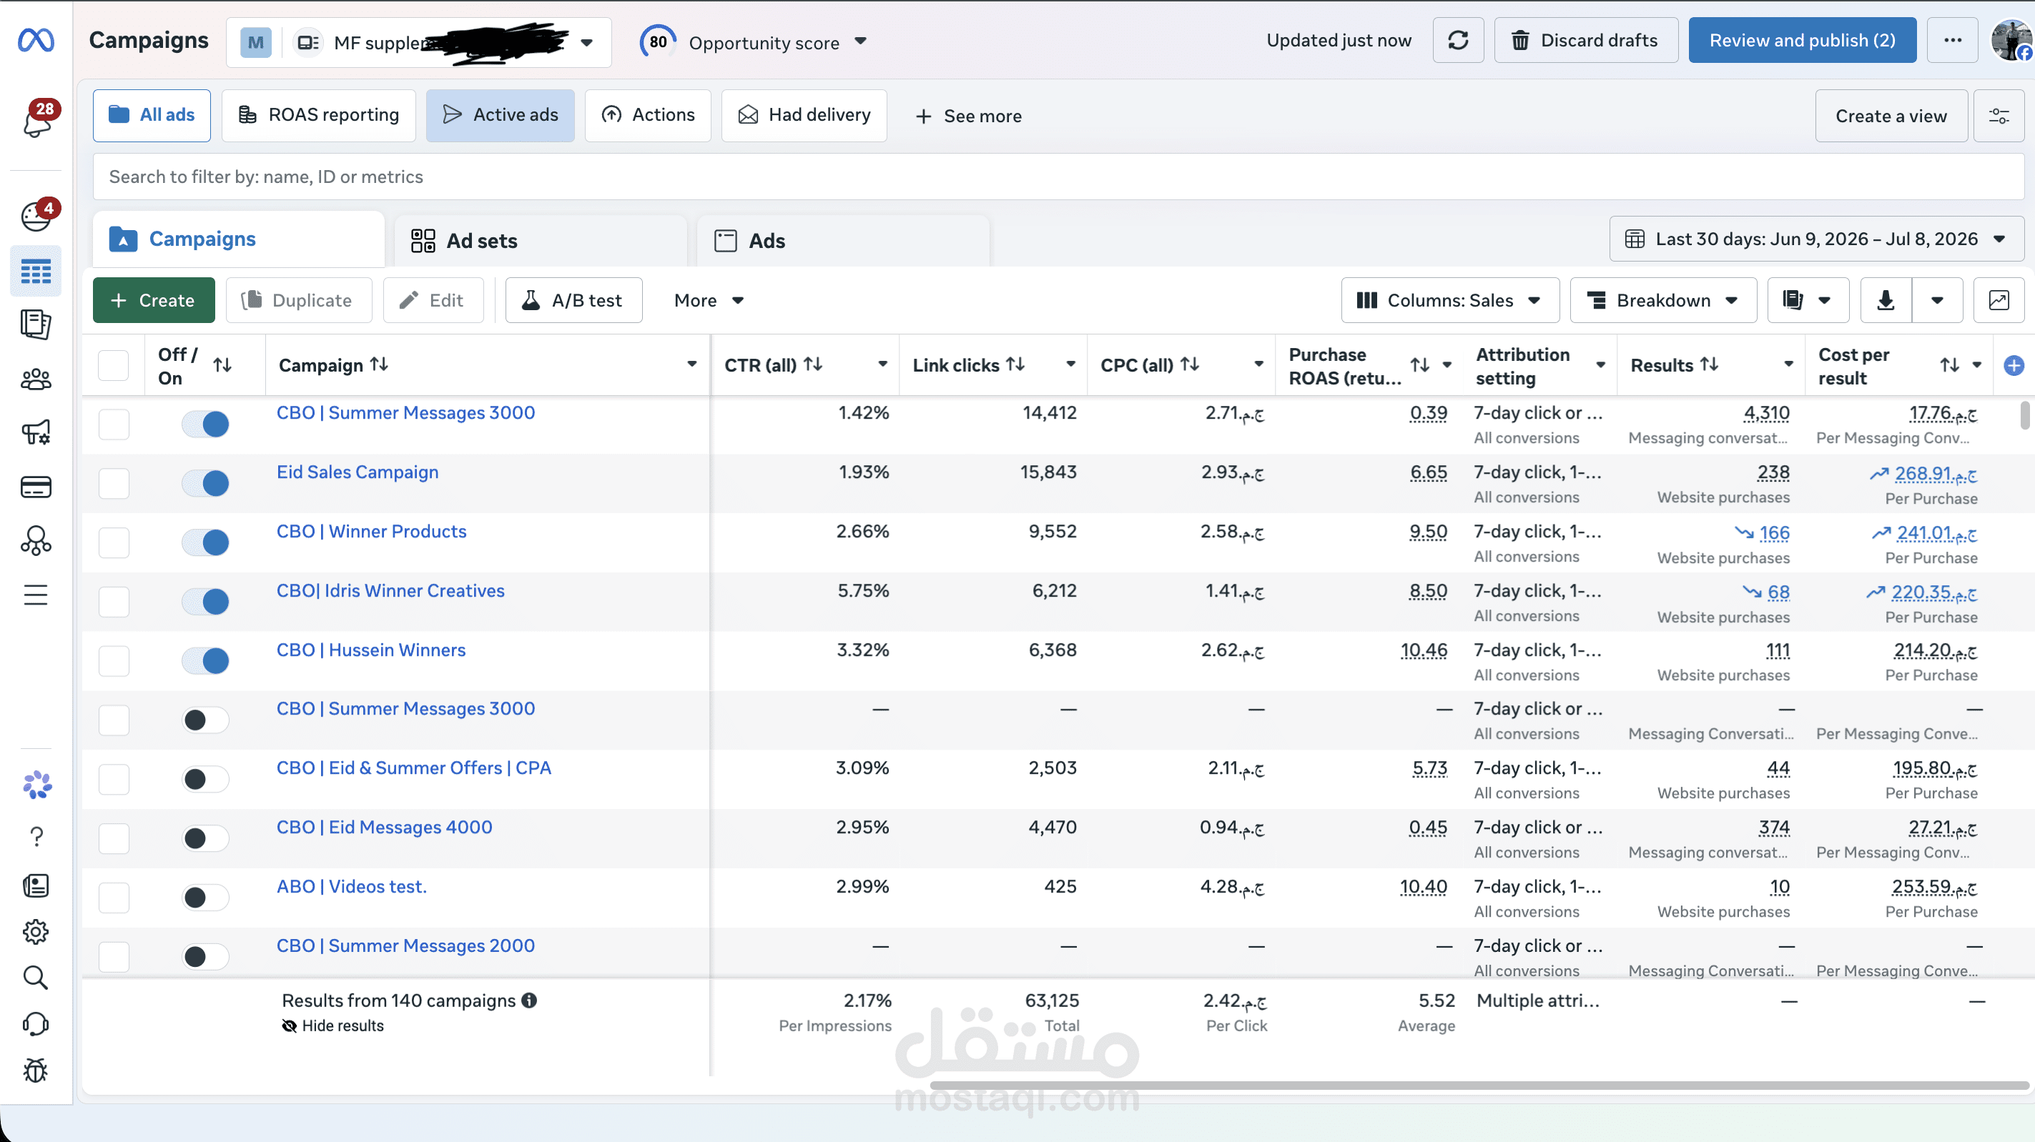Image resolution: width=2035 pixels, height=1142 pixels.
Task: Turn on ABO | Videos test toggle
Action: pyautogui.click(x=205, y=898)
